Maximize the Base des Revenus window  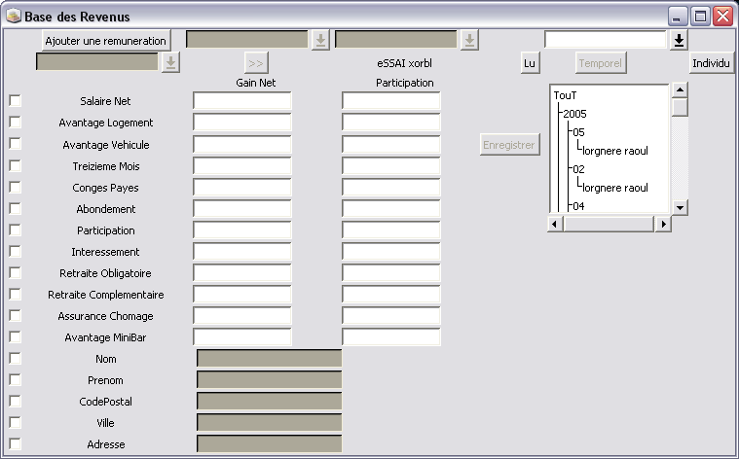[x=700, y=17]
